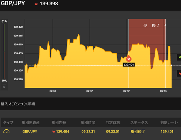Click judgment time 09:33:01 cell
Viewport: 181px width, 140px height.
tap(113, 132)
